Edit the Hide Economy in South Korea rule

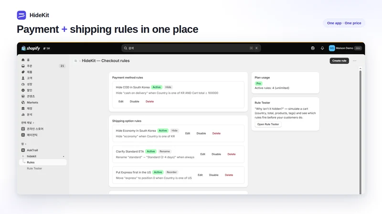click(x=188, y=134)
